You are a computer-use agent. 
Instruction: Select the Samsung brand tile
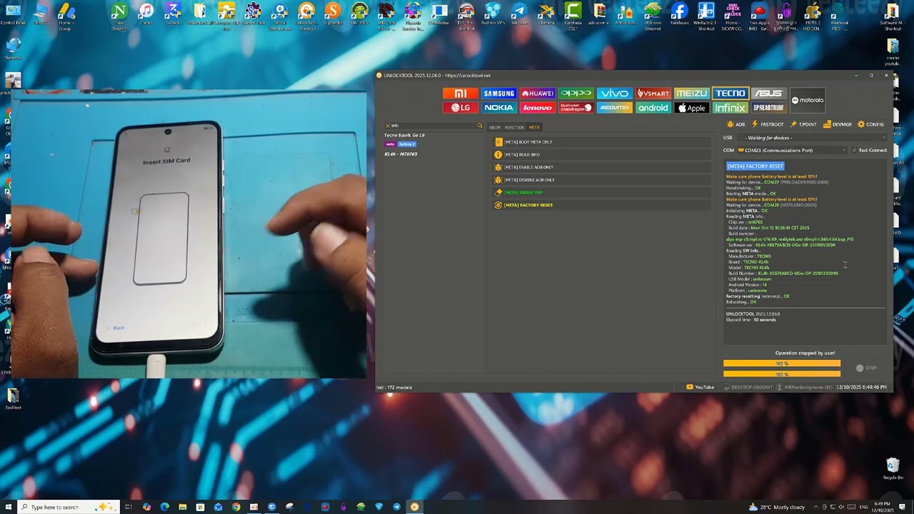tap(498, 94)
